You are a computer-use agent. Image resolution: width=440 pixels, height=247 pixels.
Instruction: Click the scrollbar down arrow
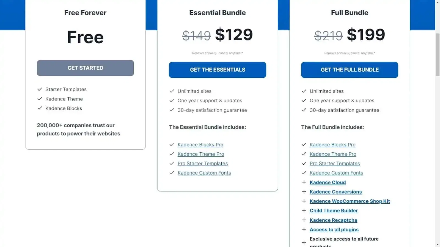438,244
